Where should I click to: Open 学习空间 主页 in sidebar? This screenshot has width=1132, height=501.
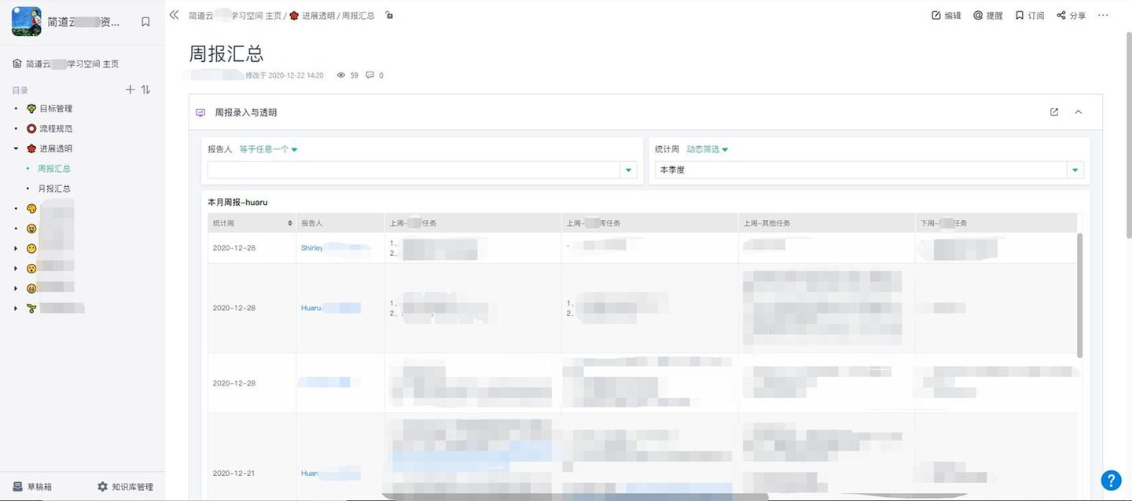pyautogui.click(x=65, y=64)
